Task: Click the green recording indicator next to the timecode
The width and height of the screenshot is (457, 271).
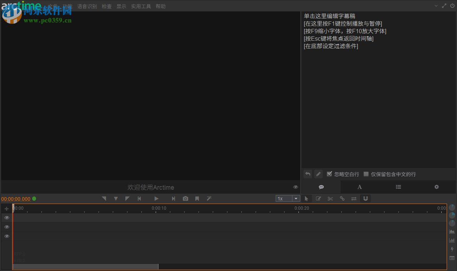Action: pos(34,199)
